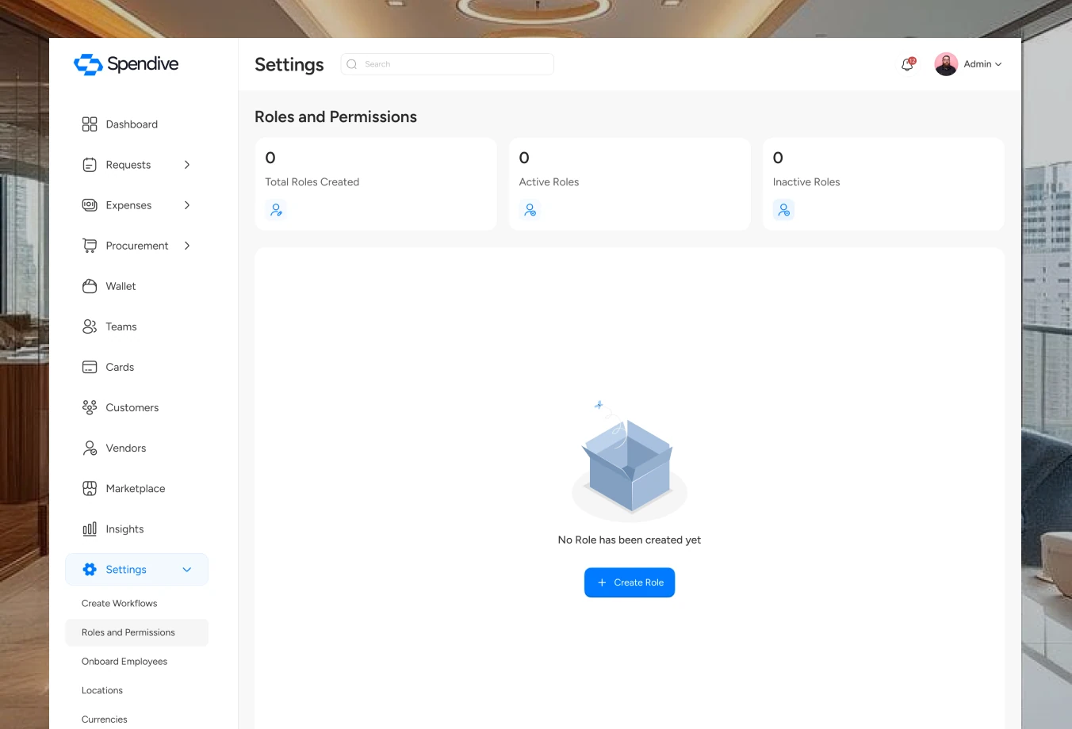Screen dimensions: 1072x729
Task: Collapse the Settings submenu chevron
Action: click(187, 570)
